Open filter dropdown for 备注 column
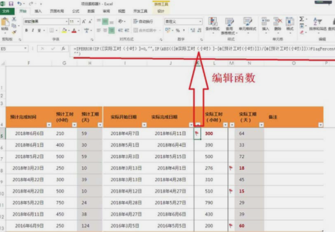 click(320, 125)
